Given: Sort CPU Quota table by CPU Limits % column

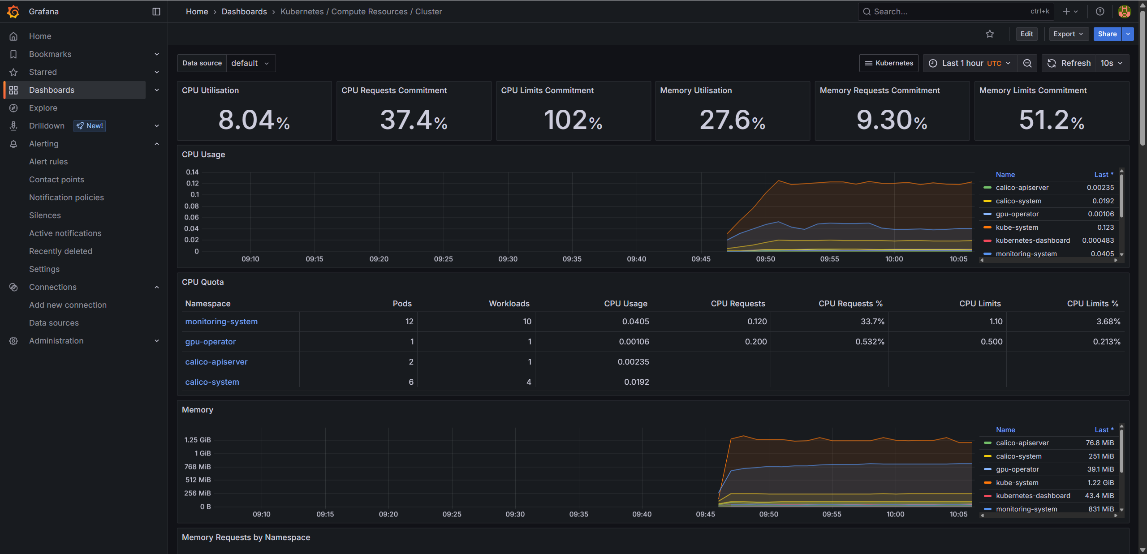Looking at the screenshot, I should (x=1092, y=304).
